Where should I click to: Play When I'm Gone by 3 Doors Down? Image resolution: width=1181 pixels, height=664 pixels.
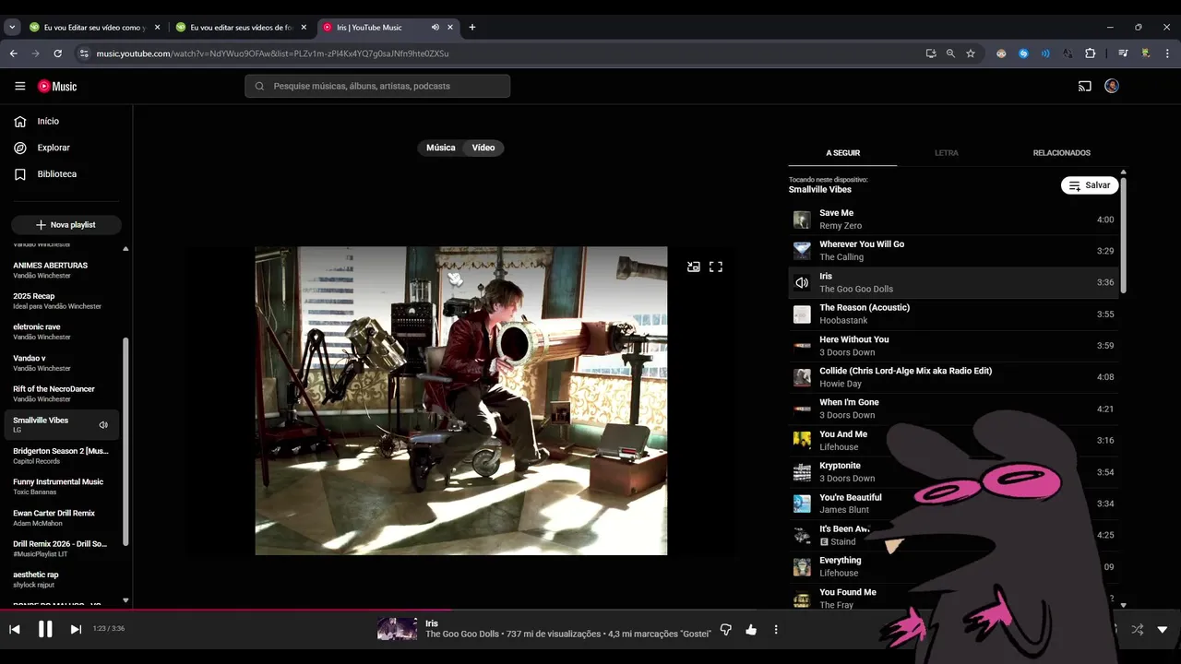(x=953, y=409)
